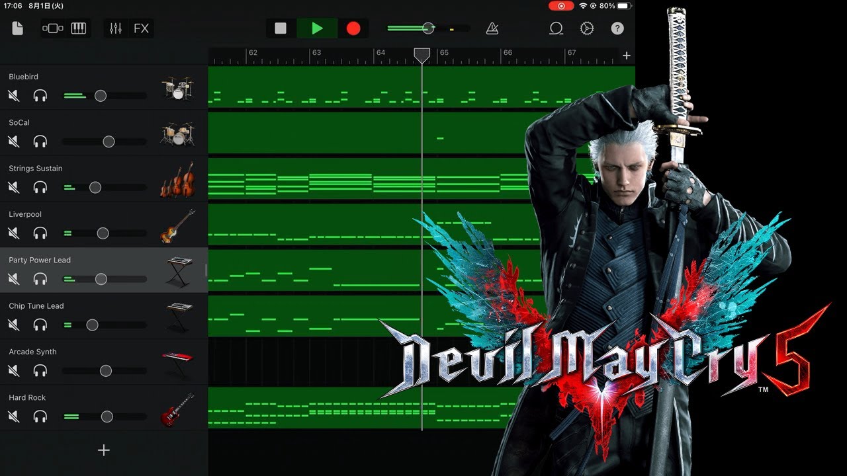The image size is (847, 476).
Task: Solo the Liverpool track
Action: [x=40, y=233]
